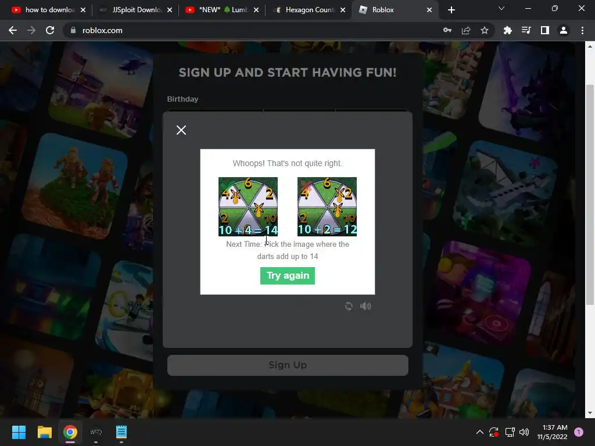The height and width of the screenshot is (446, 595).
Task: Open the network tray icon
Action: (510, 432)
